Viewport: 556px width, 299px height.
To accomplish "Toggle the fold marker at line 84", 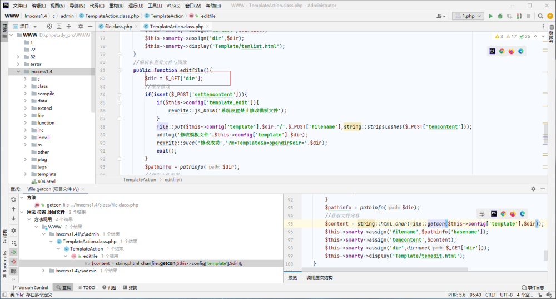I will 120,95.
